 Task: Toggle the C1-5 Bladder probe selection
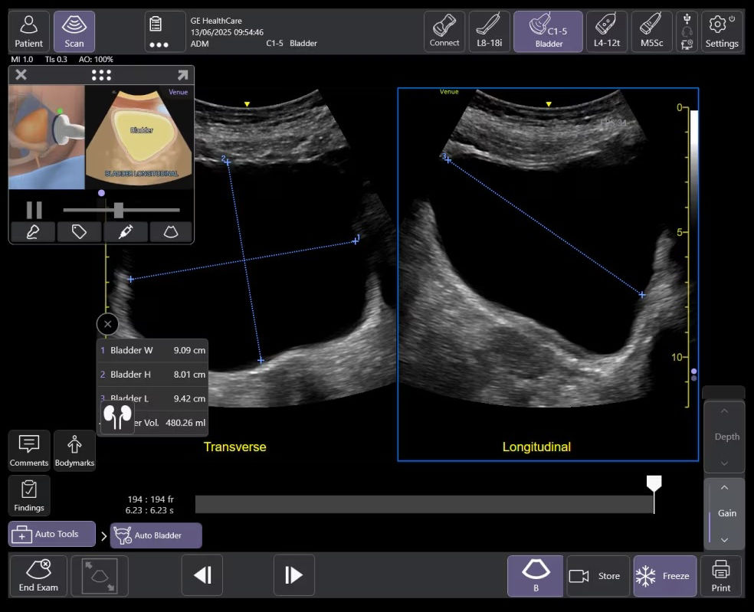tap(548, 31)
